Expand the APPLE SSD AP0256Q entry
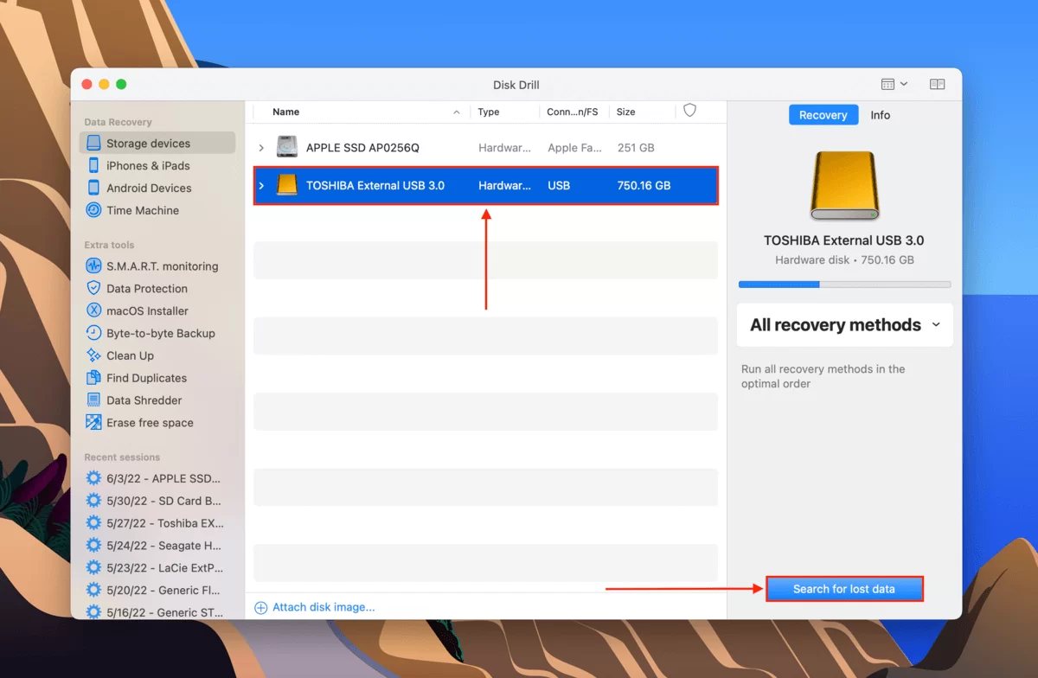This screenshot has height=678, width=1038. (261, 147)
